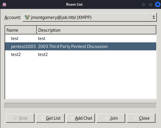Click the XMPP protocol icon beside account name

(27, 17)
